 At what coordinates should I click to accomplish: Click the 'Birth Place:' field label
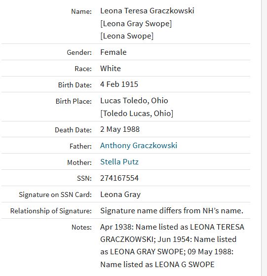click(x=74, y=101)
